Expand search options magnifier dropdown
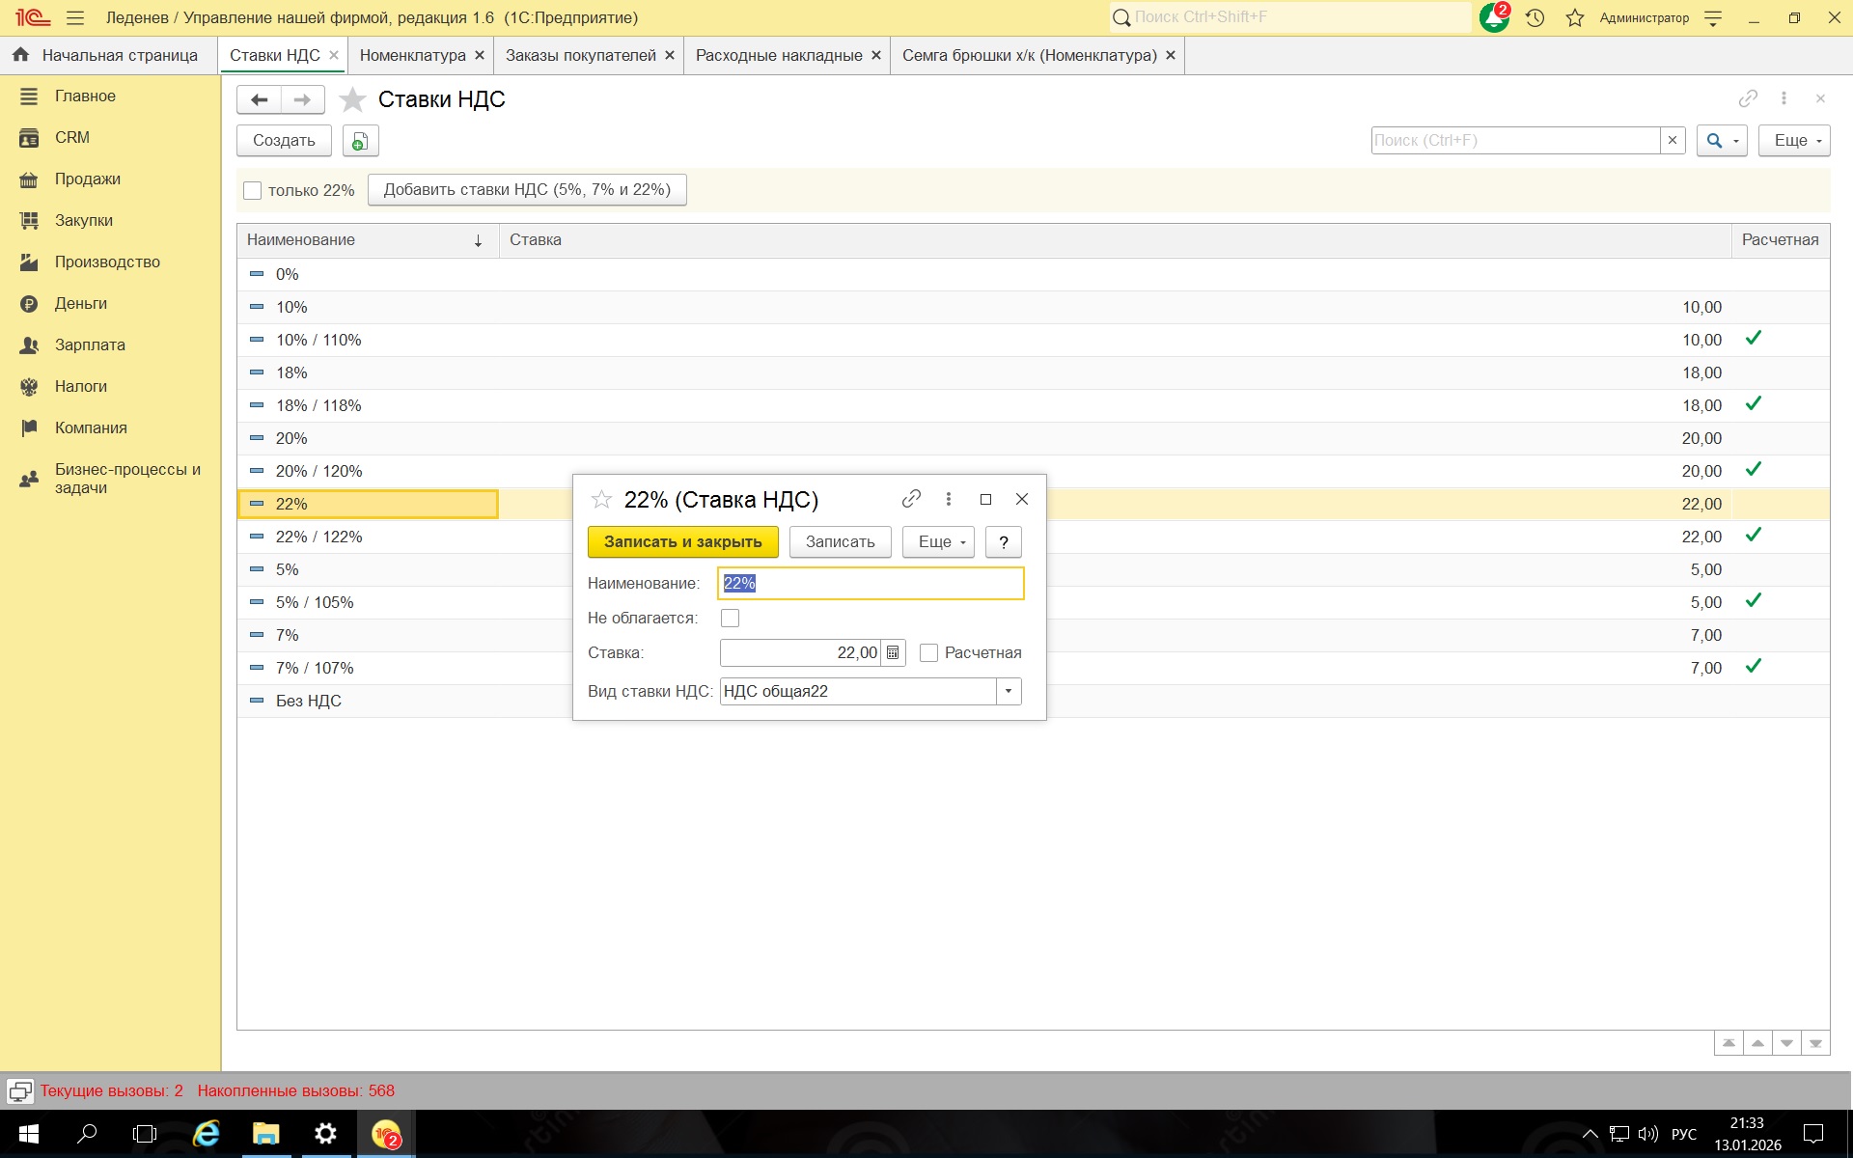1853x1158 pixels. click(x=1722, y=141)
